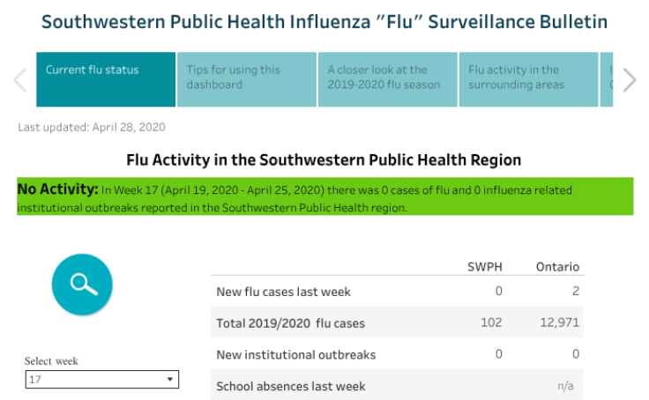The height and width of the screenshot is (400, 649).
Task: Expand the "Select week" dropdown showing 17
Action: click(101, 380)
